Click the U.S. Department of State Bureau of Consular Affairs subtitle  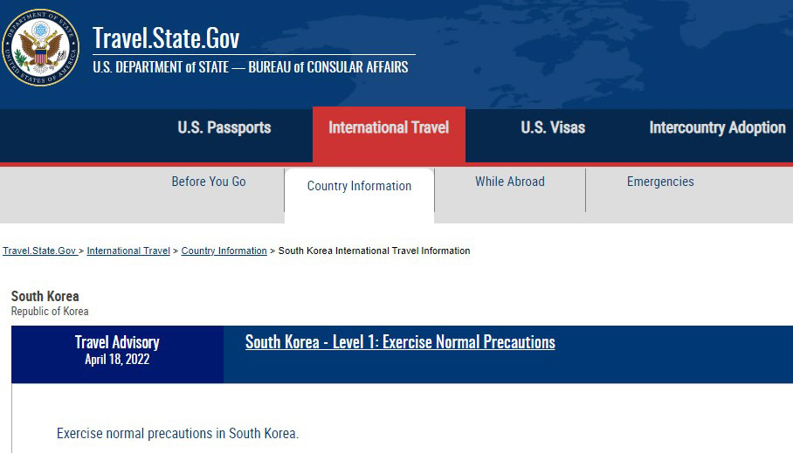coord(251,67)
